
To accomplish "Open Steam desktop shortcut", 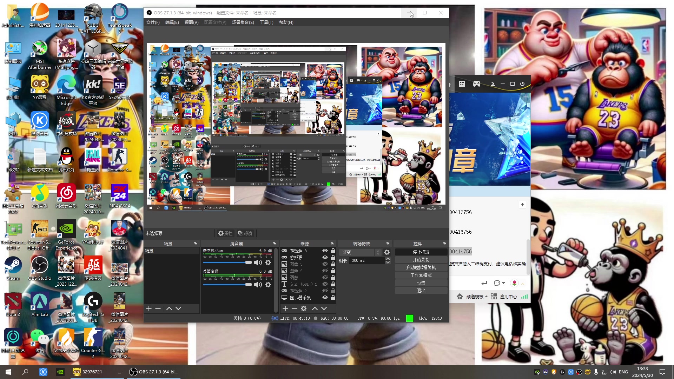I will (13, 268).
